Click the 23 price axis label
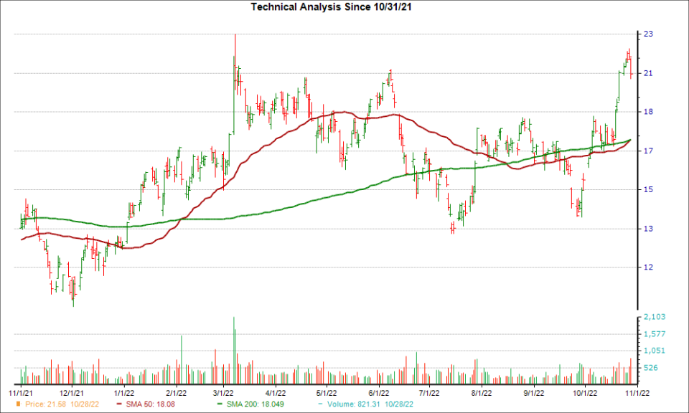The image size is (689, 413). click(x=647, y=34)
